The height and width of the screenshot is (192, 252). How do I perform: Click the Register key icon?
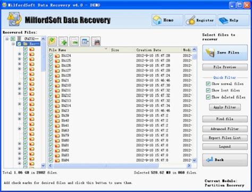tap(190, 21)
